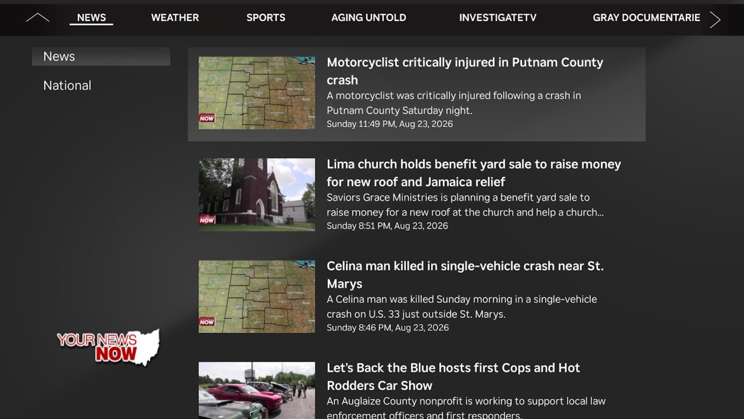Select the National category in the sidebar
Viewport: 744px width, 419px height.
pyautogui.click(x=67, y=85)
